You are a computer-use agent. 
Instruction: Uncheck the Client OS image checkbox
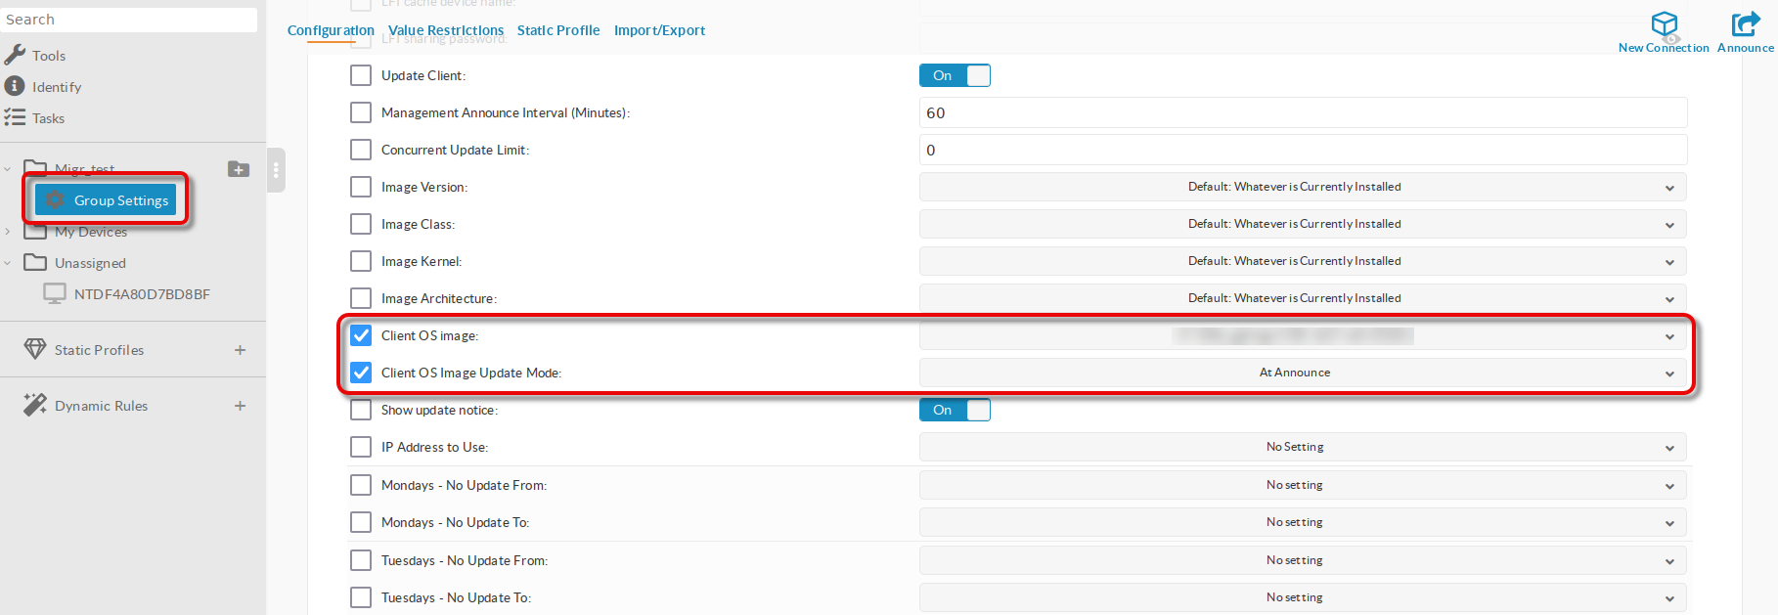pos(361,335)
